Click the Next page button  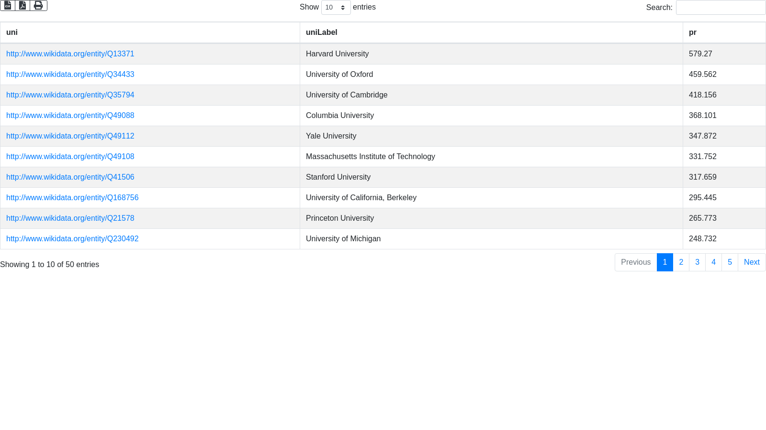pos(751,262)
